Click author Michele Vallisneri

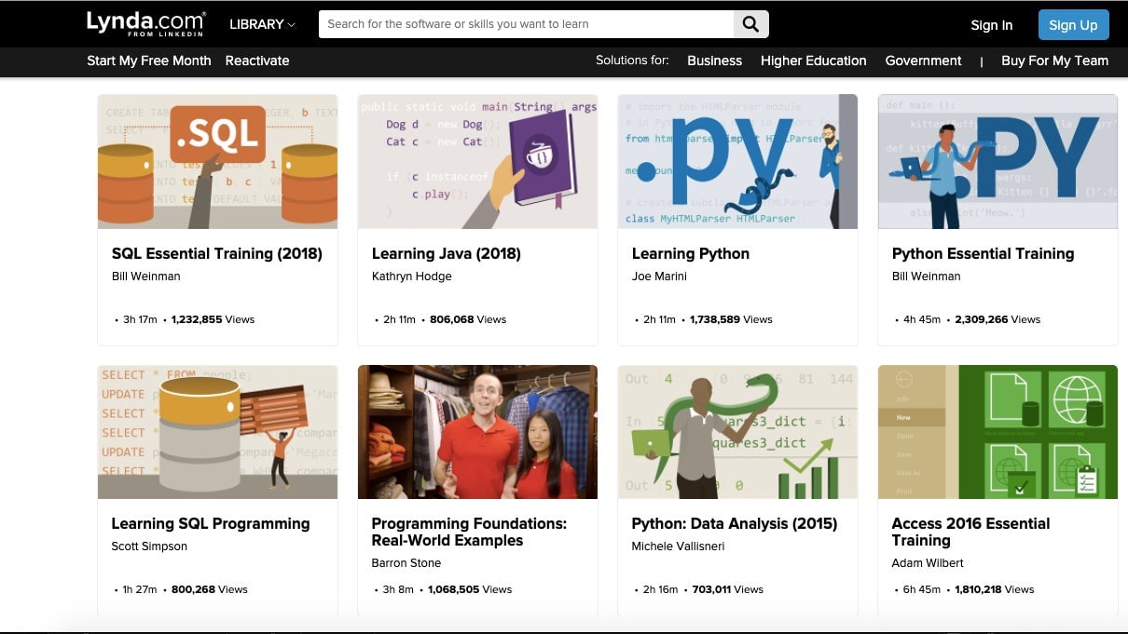click(679, 546)
